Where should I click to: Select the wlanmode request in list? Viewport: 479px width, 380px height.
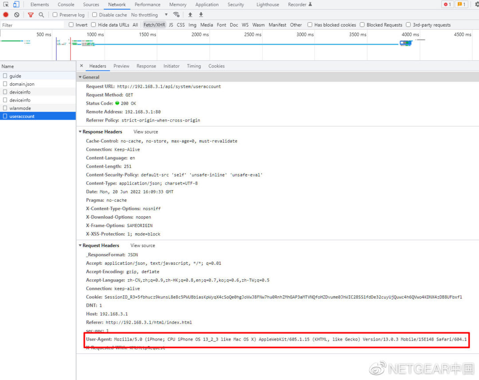click(x=20, y=108)
